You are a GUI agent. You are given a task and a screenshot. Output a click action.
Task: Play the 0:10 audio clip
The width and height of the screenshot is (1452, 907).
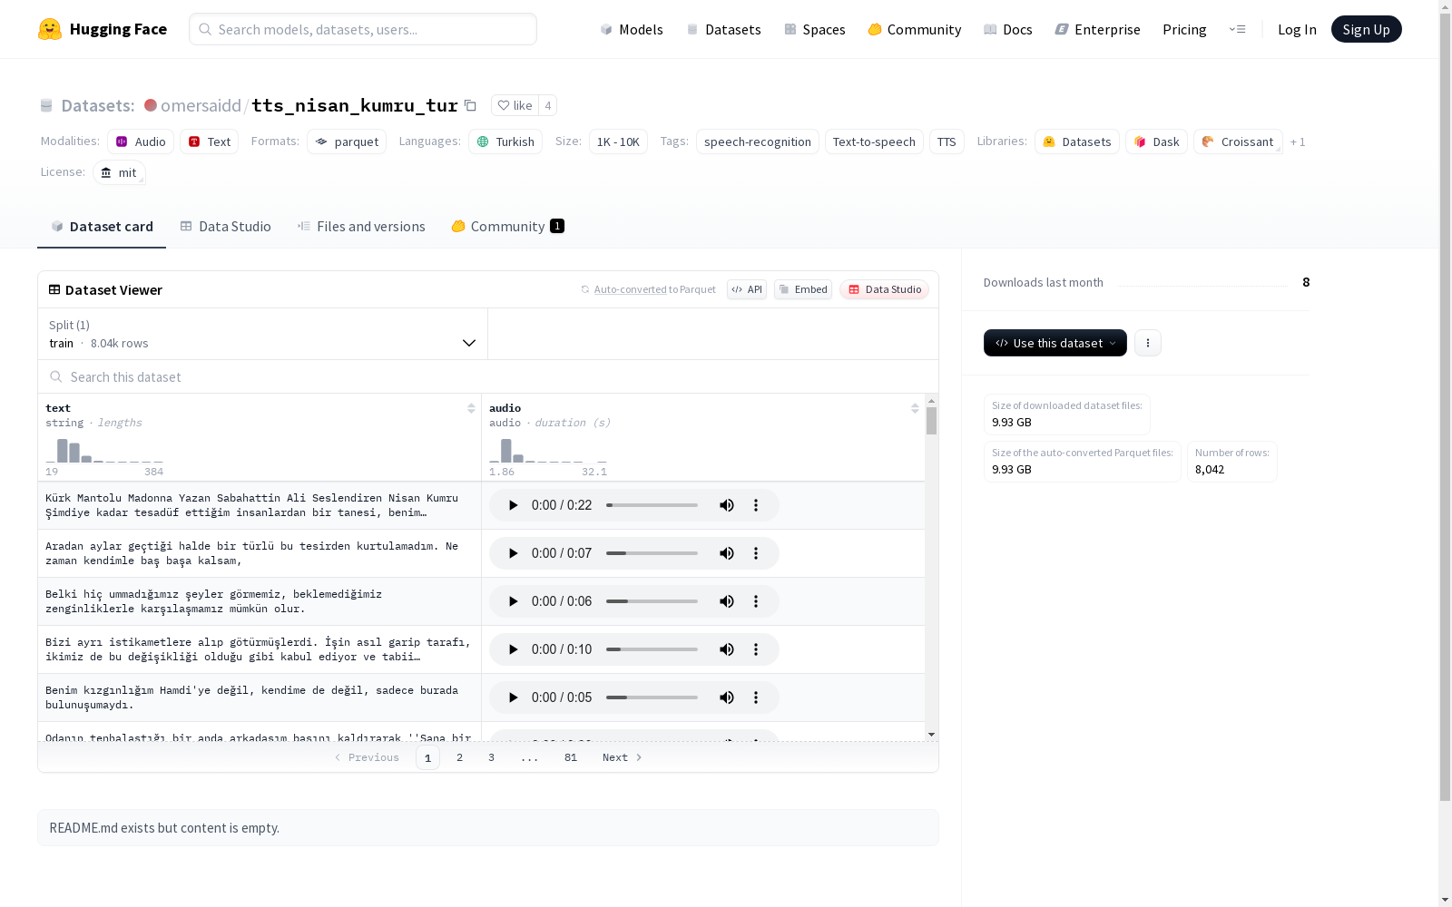[513, 649]
